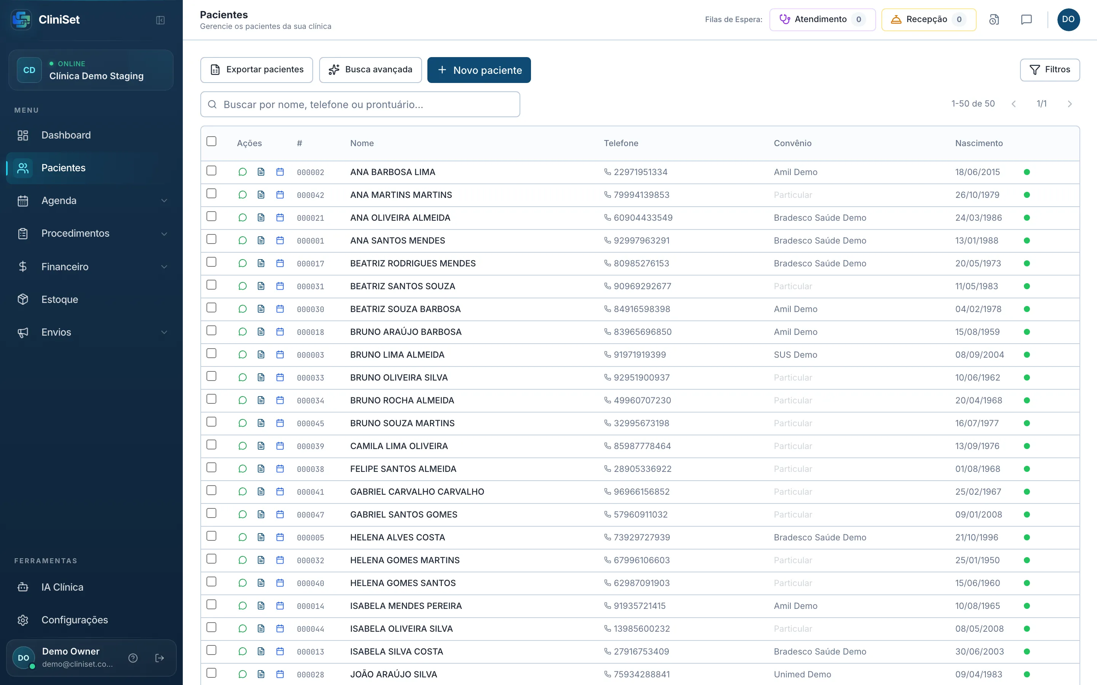This screenshot has width=1097, height=685.
Task: Open the history clock icon in header
Action: [x=994, y=19]
